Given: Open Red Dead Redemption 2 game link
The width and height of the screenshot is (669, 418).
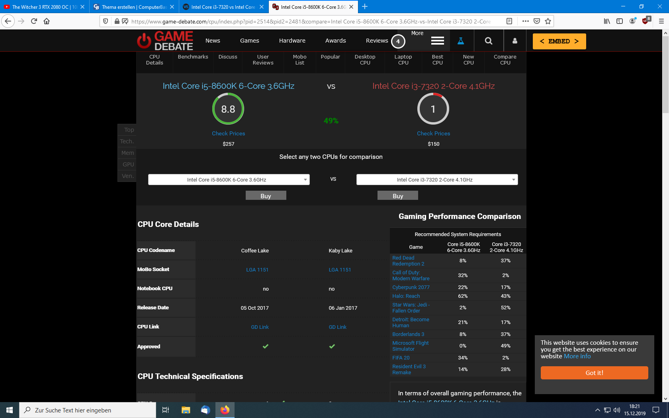Looking at the screenshot, I should click(x=408, y=261).
